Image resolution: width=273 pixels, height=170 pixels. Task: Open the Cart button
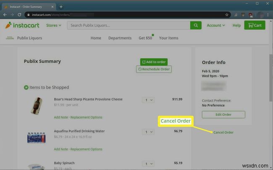click(x=255, y=25)
